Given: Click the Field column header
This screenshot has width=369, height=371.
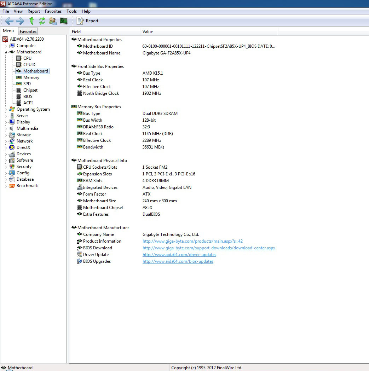Looking at the screenshot, I should click(105, 32).
